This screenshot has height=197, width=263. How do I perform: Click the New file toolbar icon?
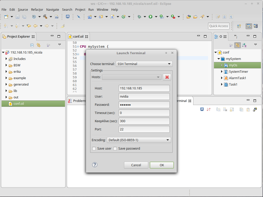[6, 17]
